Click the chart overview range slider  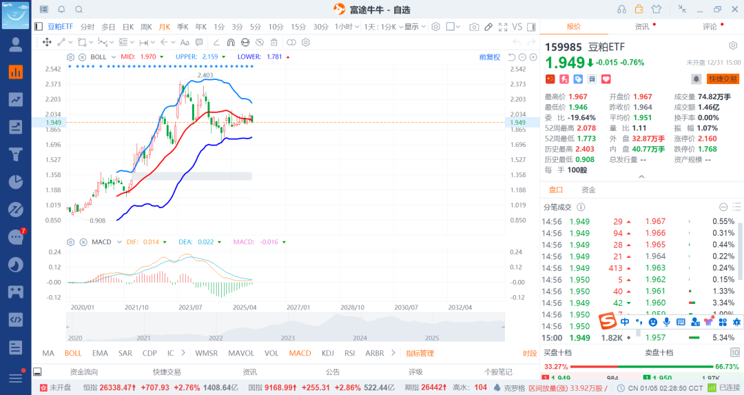285,327
